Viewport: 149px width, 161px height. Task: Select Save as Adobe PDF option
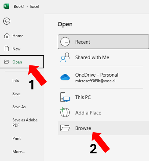[25, 122]
